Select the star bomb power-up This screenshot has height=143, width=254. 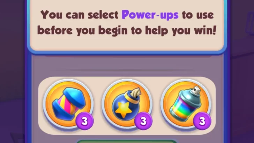tap(127, 104)
